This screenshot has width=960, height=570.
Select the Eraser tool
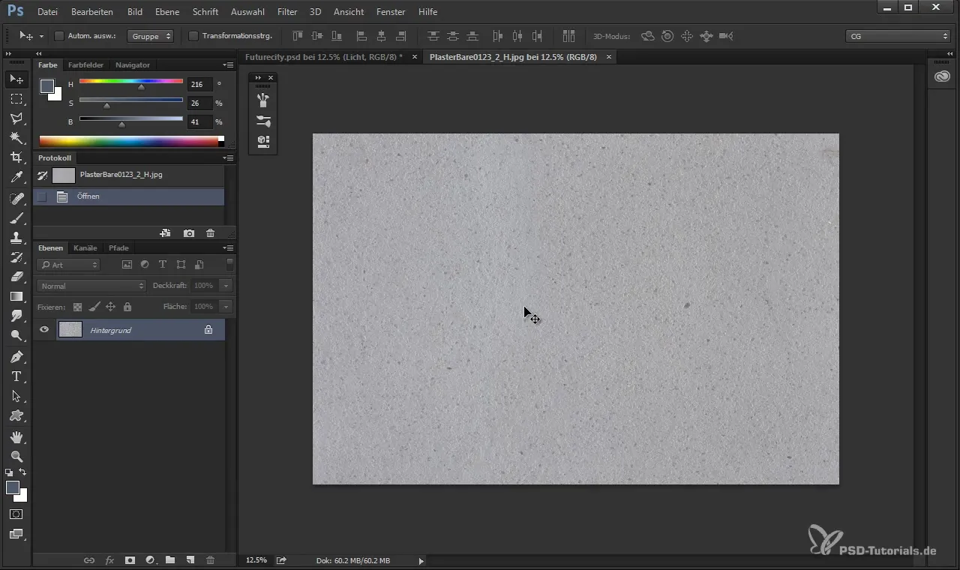pos(16,277)
